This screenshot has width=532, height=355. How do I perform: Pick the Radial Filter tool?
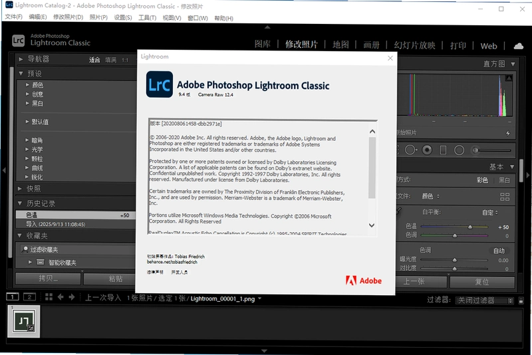pos(459,150)
